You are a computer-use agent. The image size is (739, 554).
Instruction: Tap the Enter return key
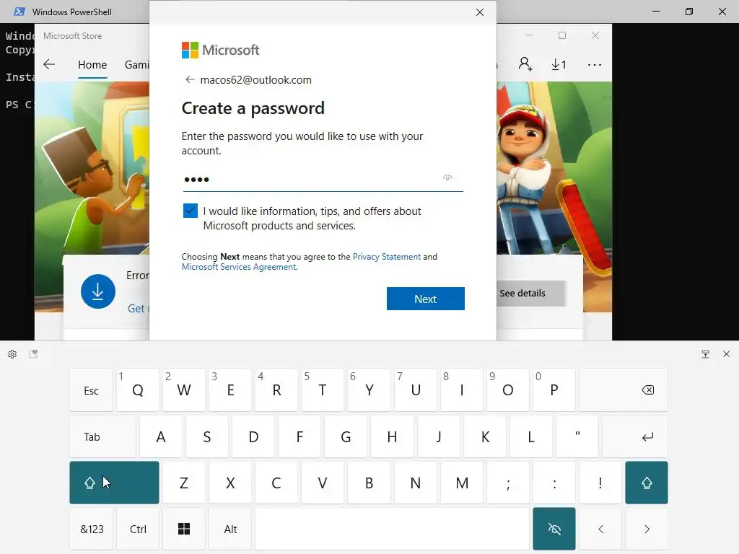635,436
